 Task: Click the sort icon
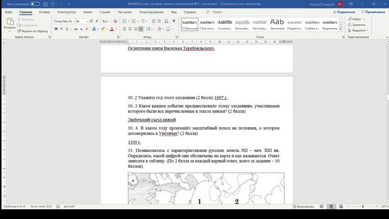point(167,21)
